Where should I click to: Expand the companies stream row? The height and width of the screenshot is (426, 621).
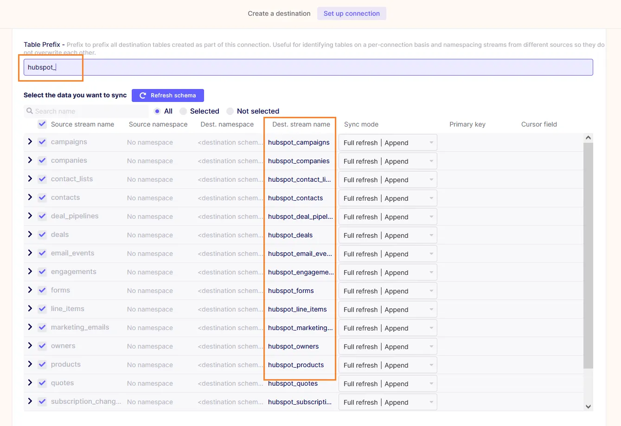(x=30, y=160)
